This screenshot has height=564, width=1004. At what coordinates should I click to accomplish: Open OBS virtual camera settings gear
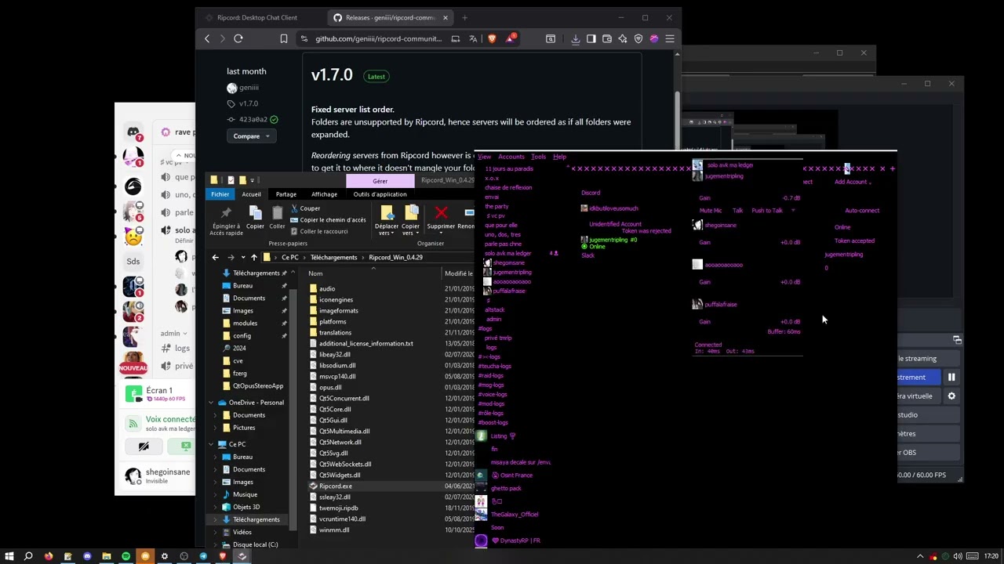[x=951, y=396]
